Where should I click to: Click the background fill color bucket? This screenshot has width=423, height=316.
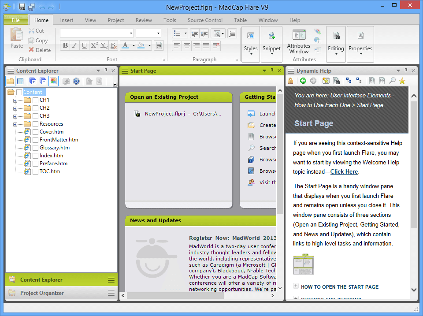pyautogui.click(x=141, y=45)
